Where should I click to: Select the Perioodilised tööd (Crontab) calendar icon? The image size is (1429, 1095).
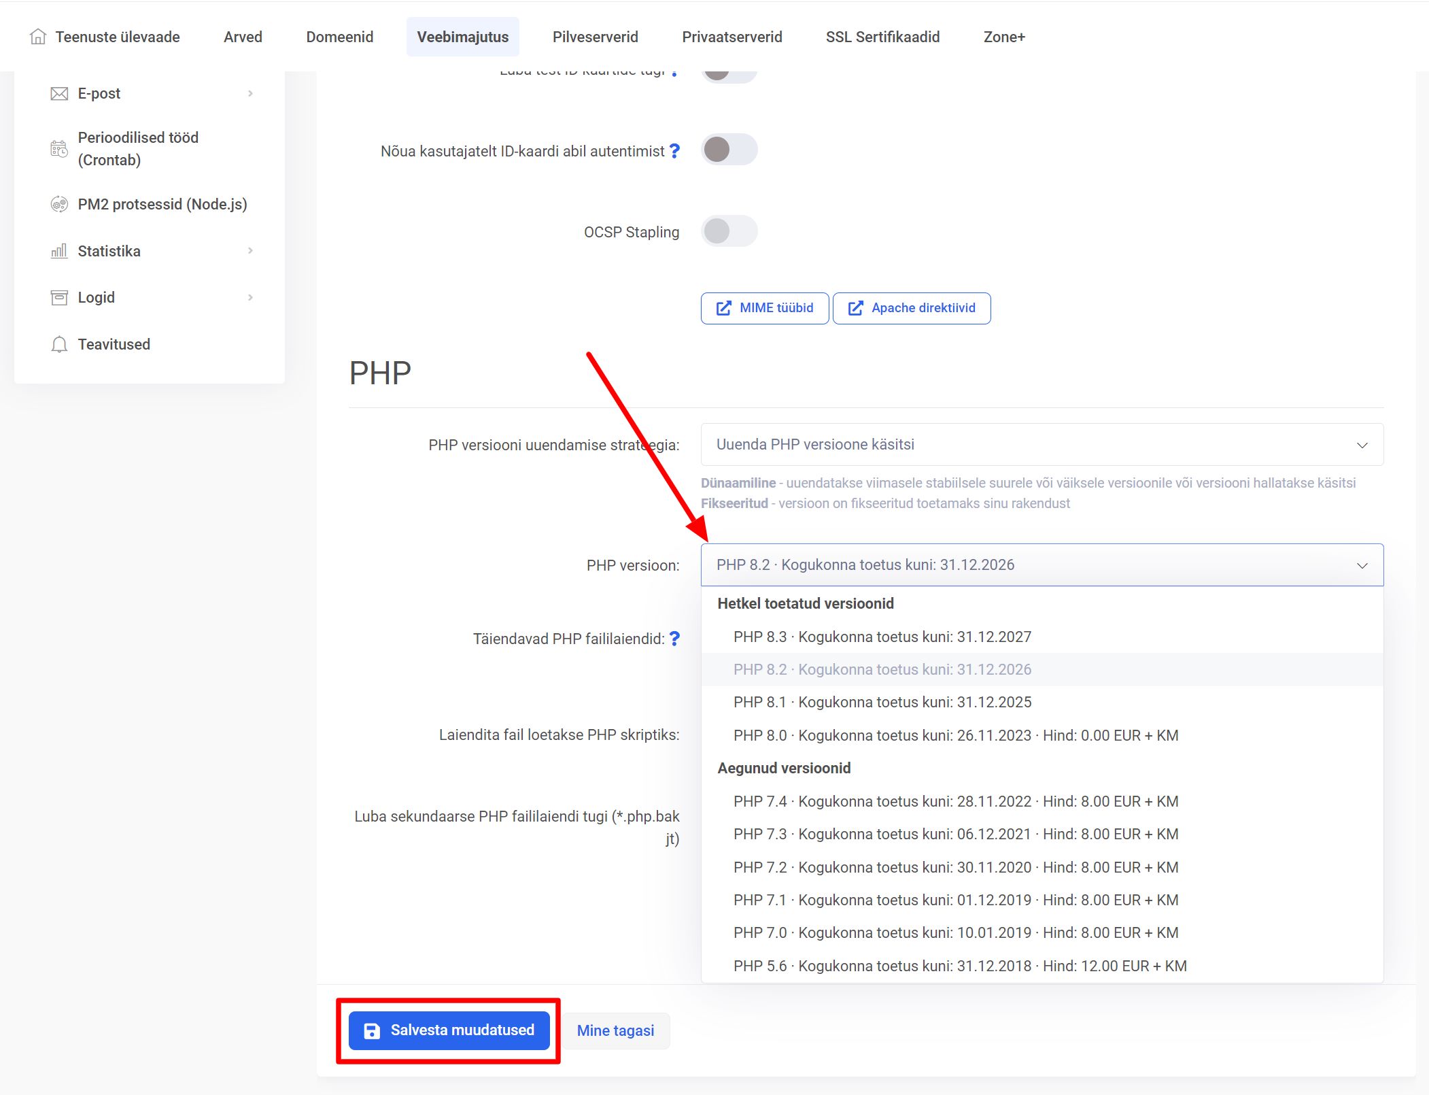point(59,148)
